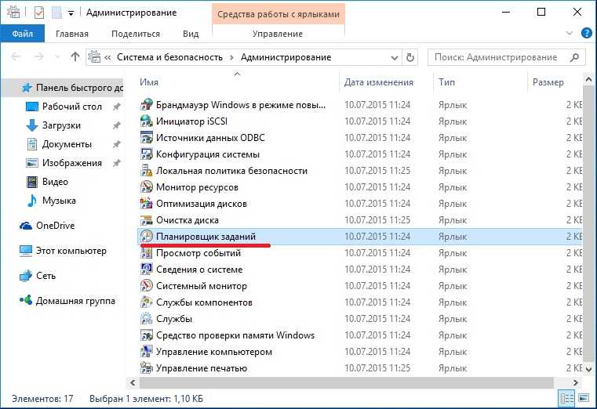Go back with the back arrow
The height and width of the screenshot is (409, 597).
(x=16, y=57)
